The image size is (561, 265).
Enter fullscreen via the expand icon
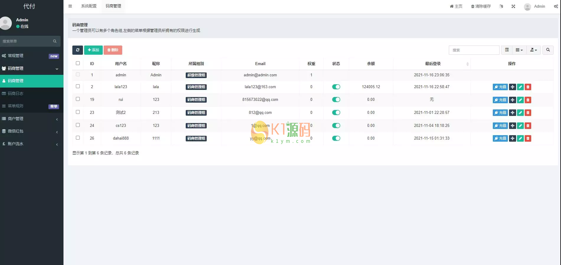[x=513, y=6]
